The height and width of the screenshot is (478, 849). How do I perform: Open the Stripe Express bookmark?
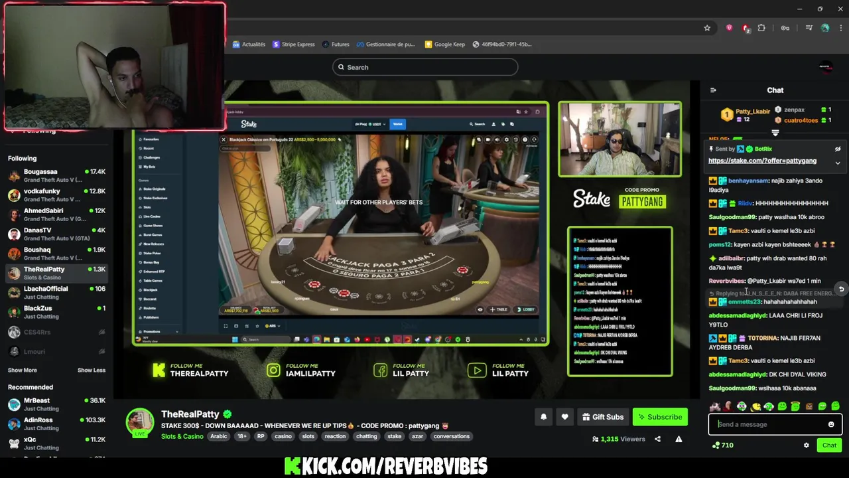tap(293, 44)
